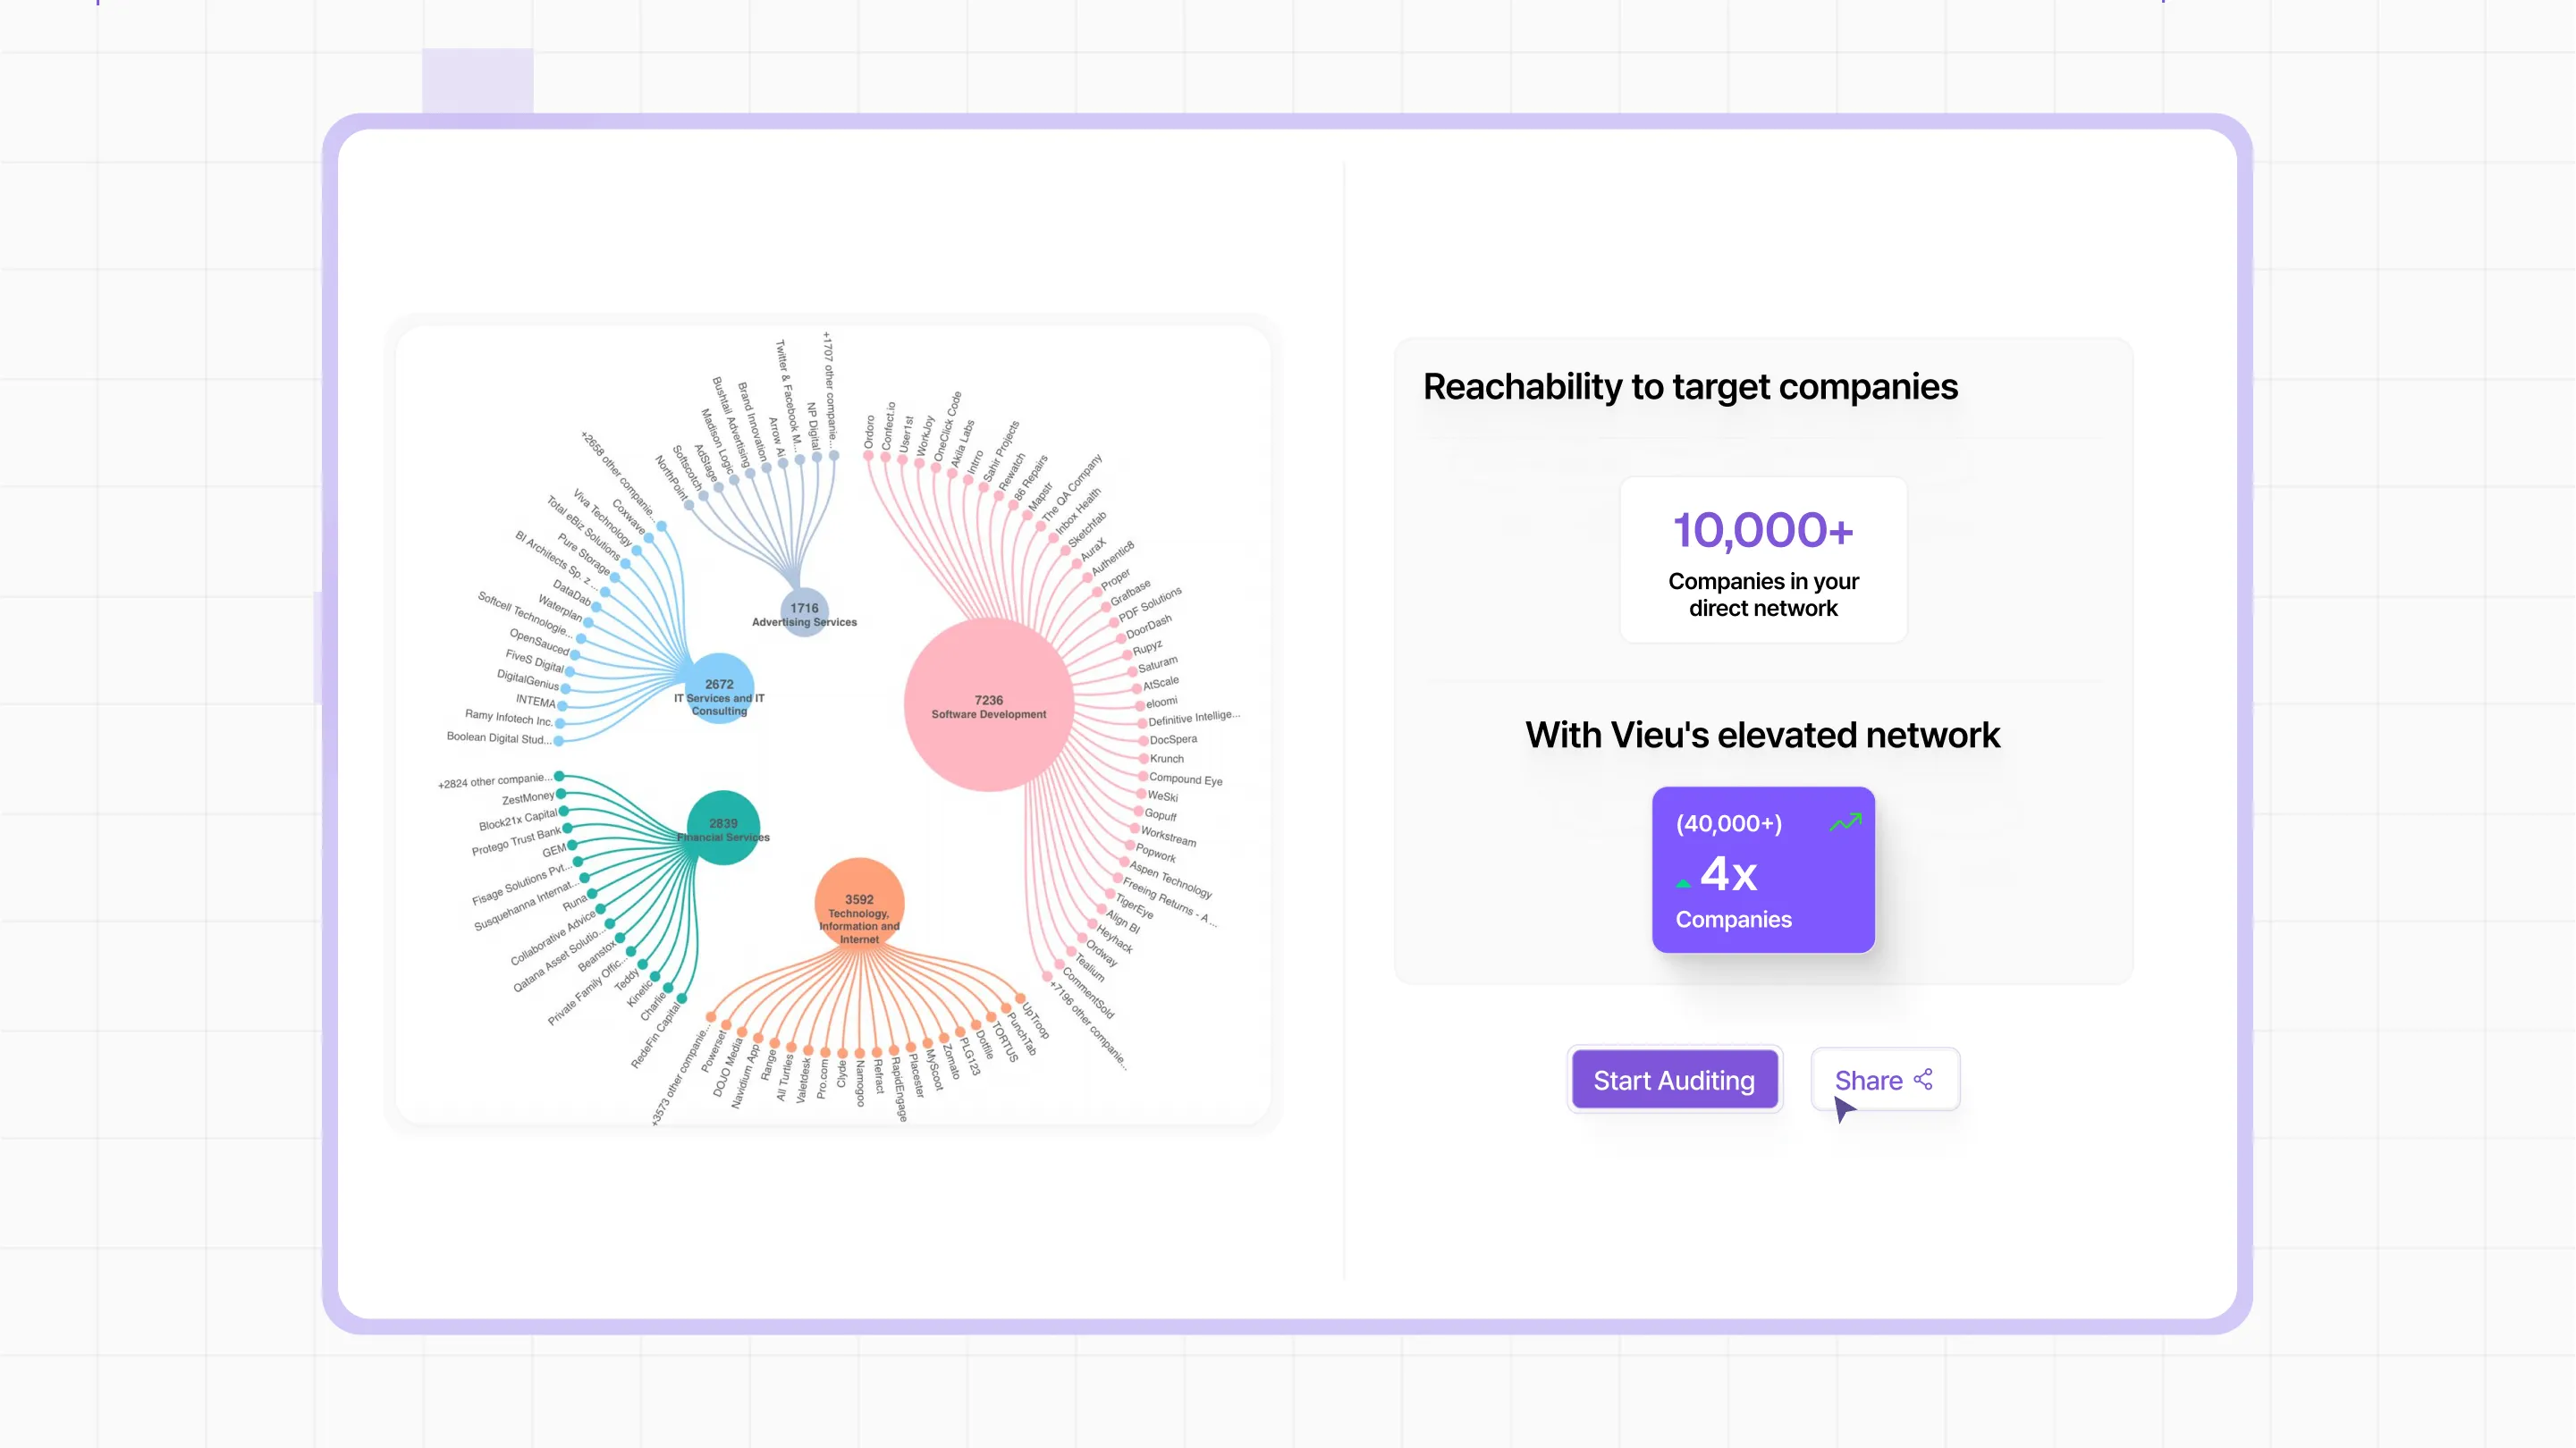Select the green trend arrow icon
The height and width of the screenshot is (1448, 2576).
[x=1845, y=823]
